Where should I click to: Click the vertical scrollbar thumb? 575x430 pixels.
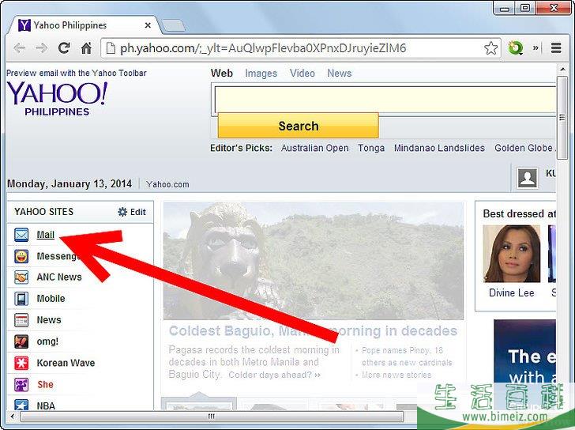tap(562, 118)
